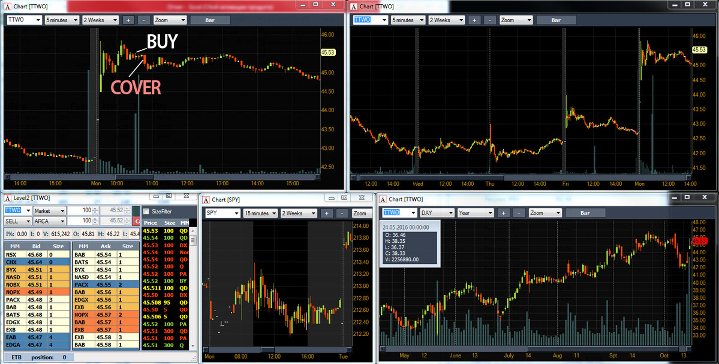Select the EDGA bid row at 45.47
The image size is (719, 364).
coord(37,344)
